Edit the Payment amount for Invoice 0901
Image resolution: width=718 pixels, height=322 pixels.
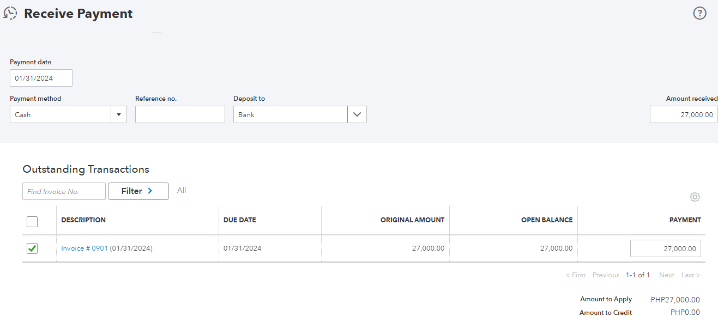[x=665, y=248]
